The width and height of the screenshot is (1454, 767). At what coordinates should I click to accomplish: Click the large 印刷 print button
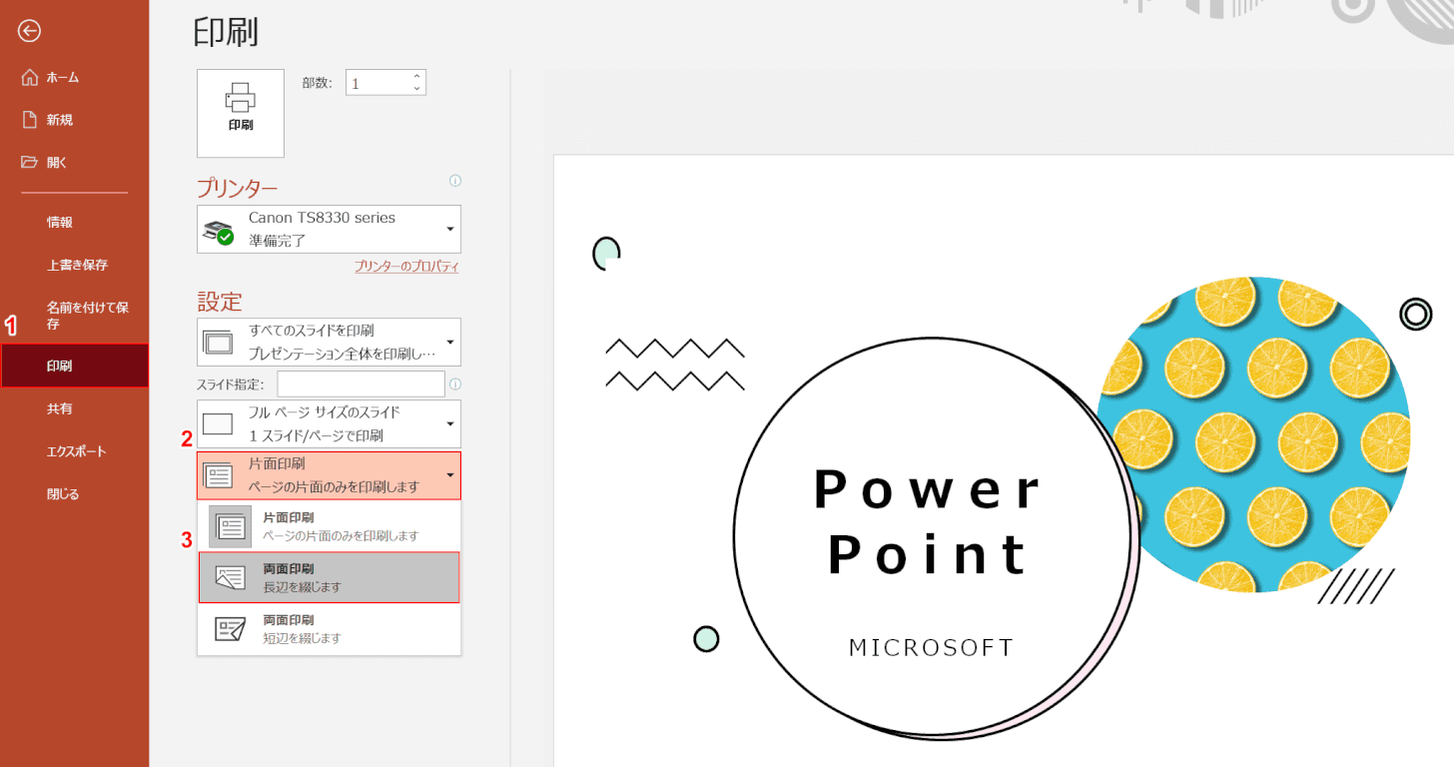click(241, 113)
